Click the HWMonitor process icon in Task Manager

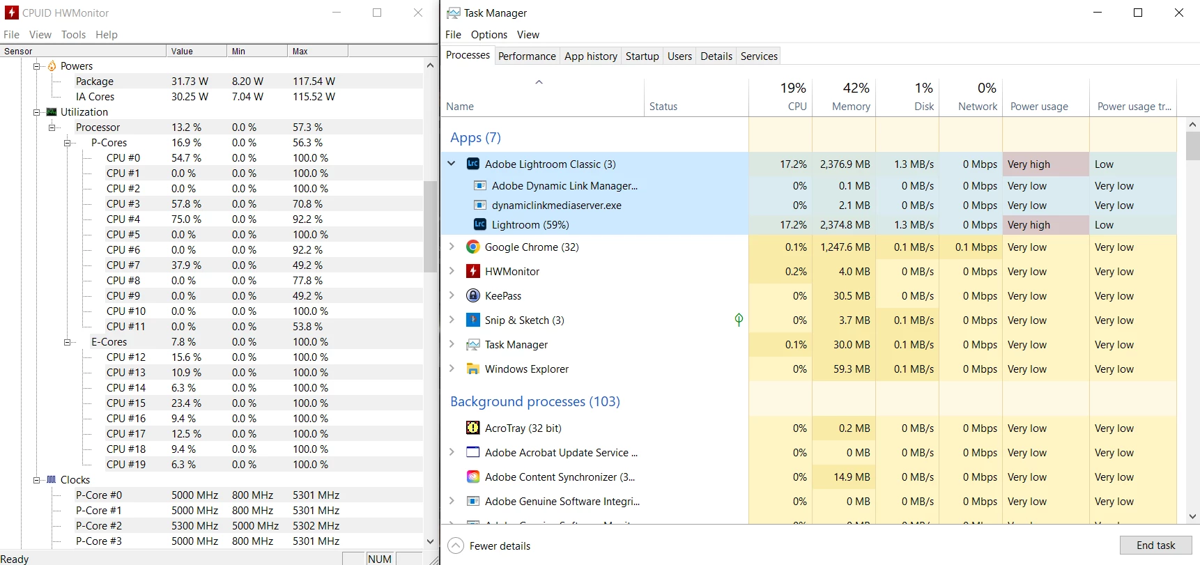point(472,271)
